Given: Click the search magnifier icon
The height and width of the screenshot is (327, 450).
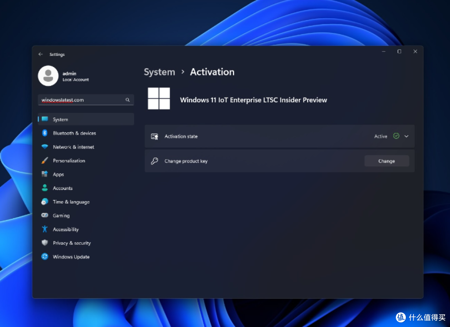Looking at the screenshot, I should (128, 100).
